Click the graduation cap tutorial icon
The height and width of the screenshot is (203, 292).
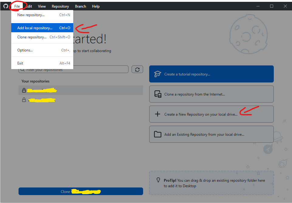click(x=157, y=74)
